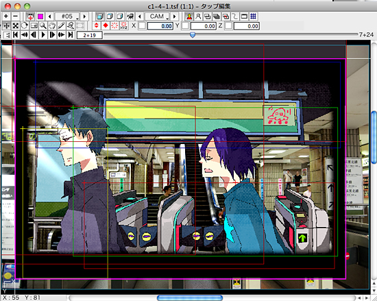Click the minus (zoom out) button
377x301 pixels.
[15, 16]
